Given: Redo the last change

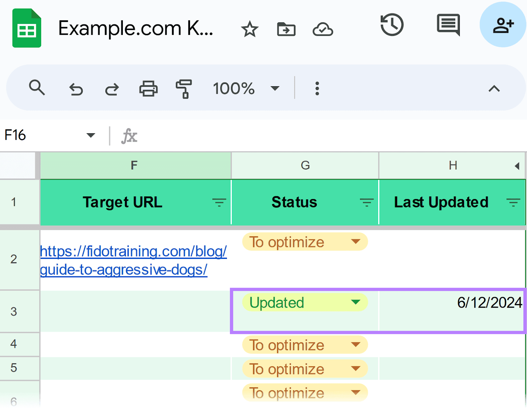Looking at the screenshot, I should point(111,88).
